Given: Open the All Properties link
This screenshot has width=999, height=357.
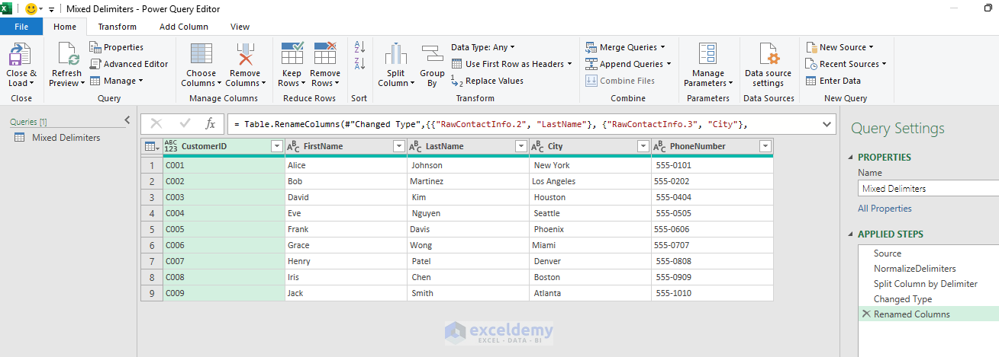Looking at the screenshot, I should 885,209.
